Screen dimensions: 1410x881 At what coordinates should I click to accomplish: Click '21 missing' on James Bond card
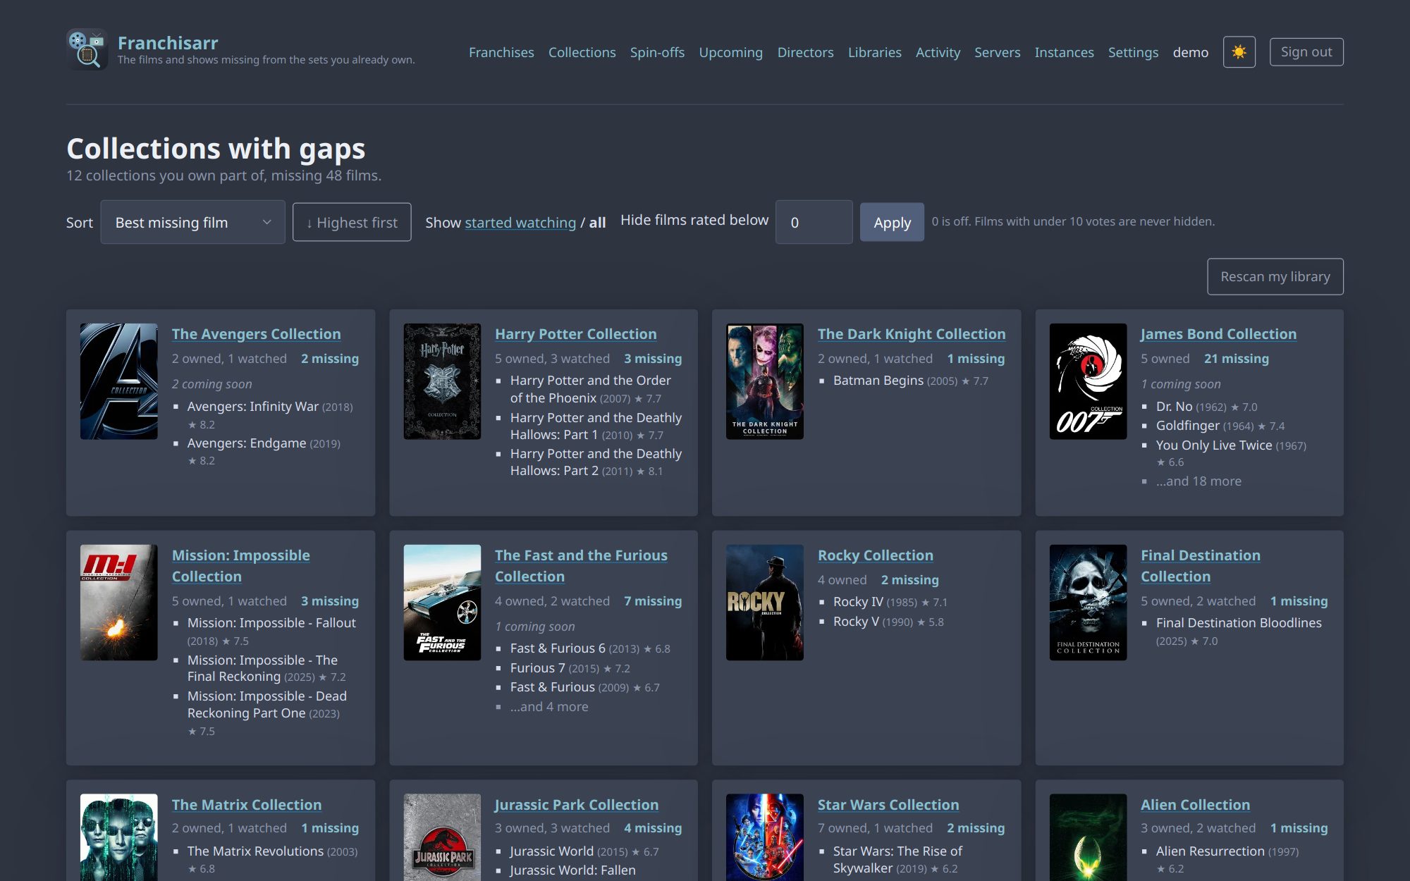pyautogui.click(x=1236, y=359)
